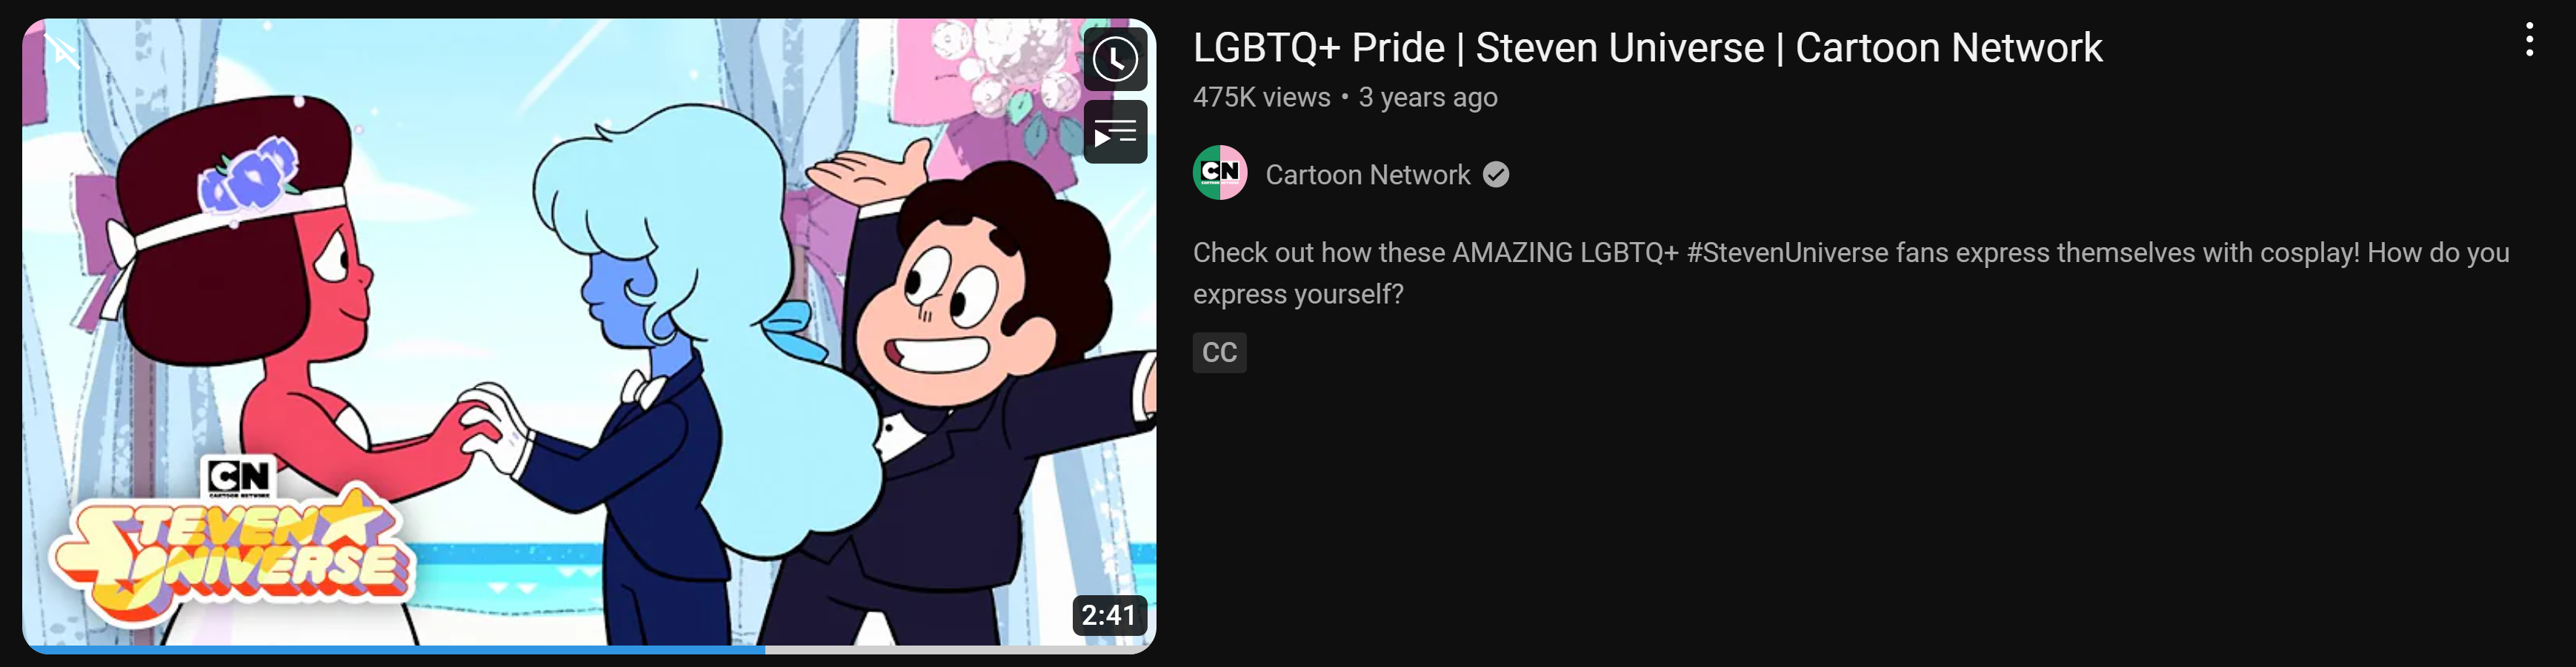Click the 475K views text

pos(1261,98)
